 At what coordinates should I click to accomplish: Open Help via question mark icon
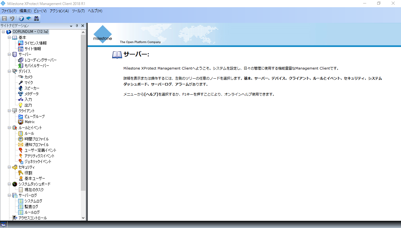click(x=21, y=18)
